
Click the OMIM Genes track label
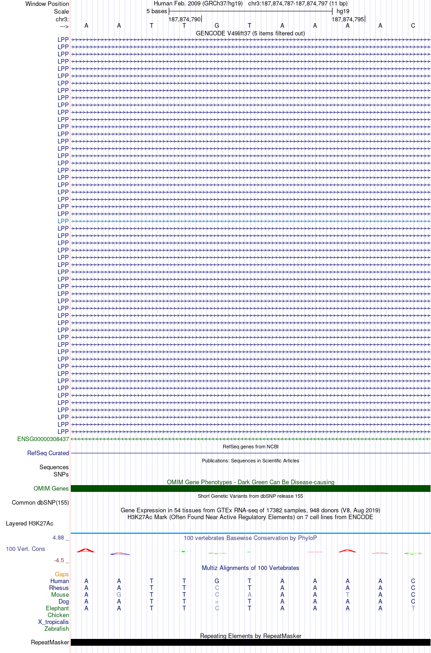(51, 488)
